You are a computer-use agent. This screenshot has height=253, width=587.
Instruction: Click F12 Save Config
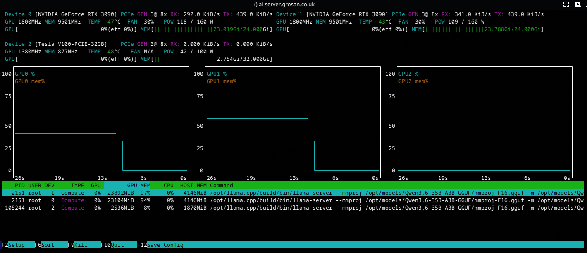click(x=160, y=245)
